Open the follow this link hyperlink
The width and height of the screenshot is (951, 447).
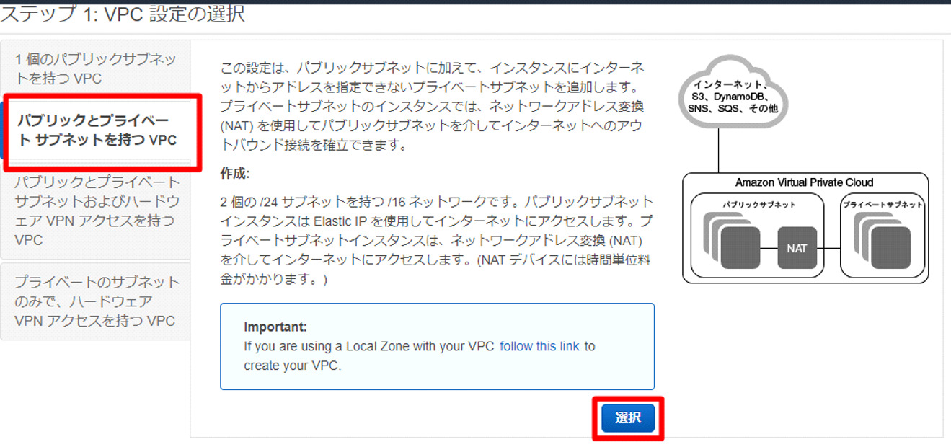tap(539, 346)
